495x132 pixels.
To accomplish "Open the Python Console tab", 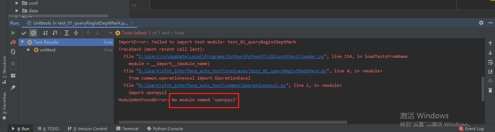I will [165, 128].
